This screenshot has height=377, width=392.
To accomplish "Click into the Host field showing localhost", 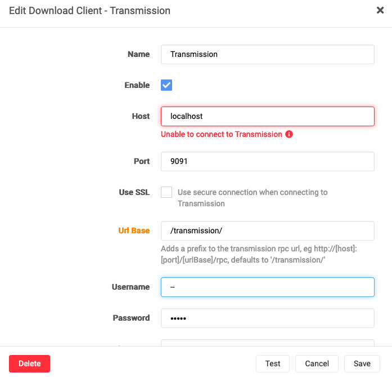I will (268, 116).
